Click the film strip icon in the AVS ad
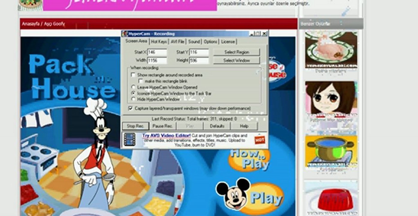This screenshot has height=216, width=418. coord(129,140)
